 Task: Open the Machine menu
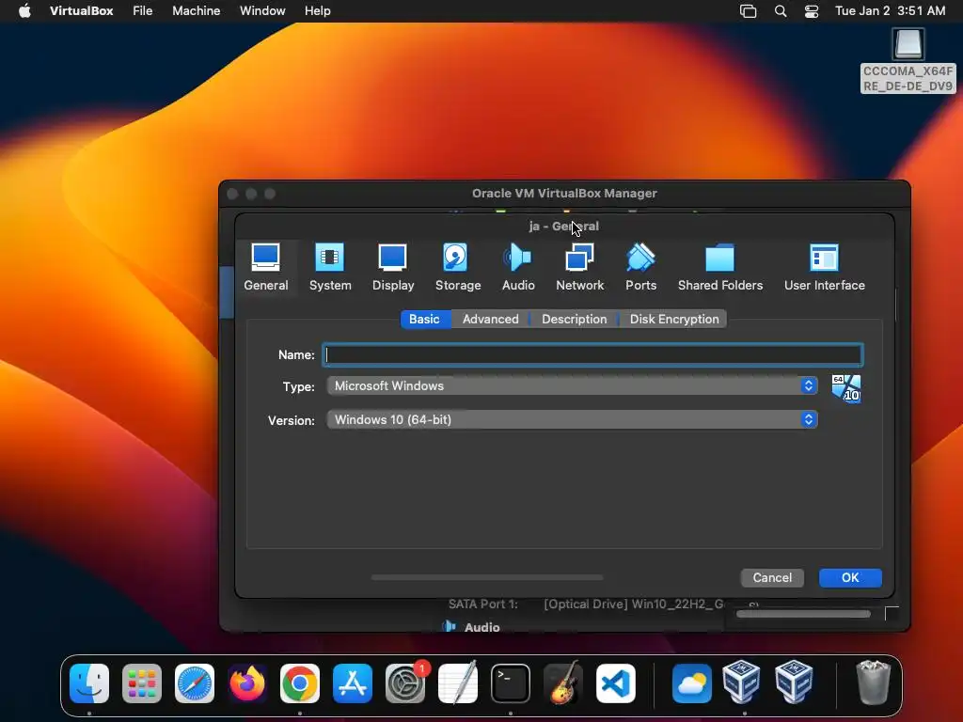(x=196, y=11)
